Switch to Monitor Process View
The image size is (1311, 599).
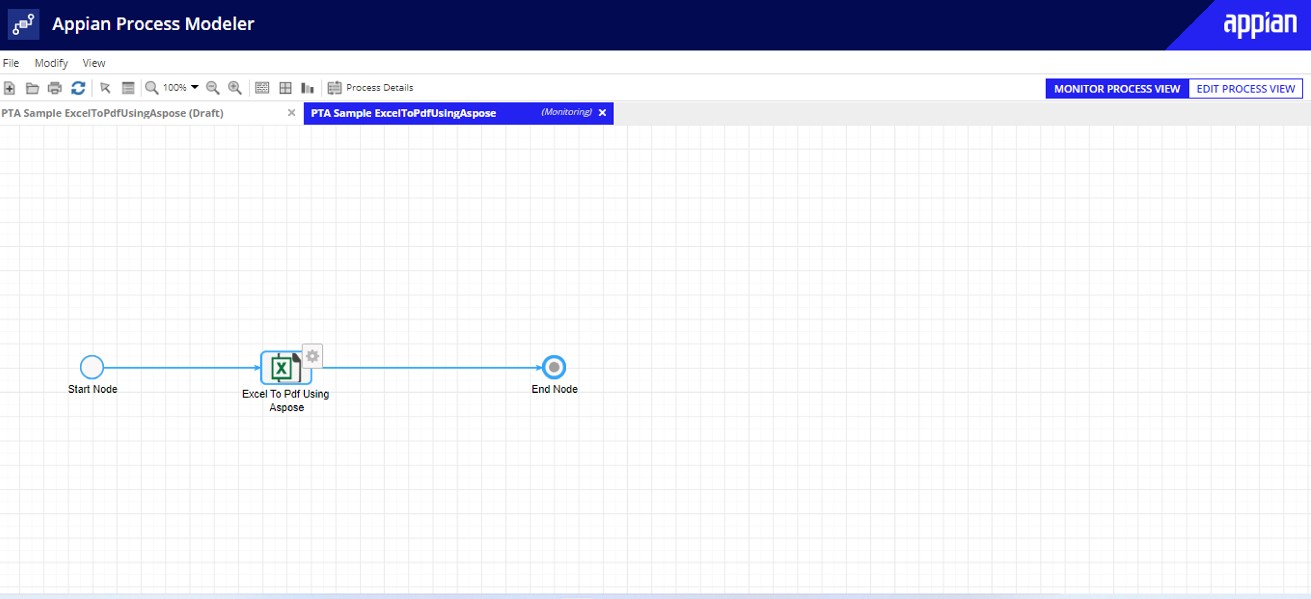1117,88
